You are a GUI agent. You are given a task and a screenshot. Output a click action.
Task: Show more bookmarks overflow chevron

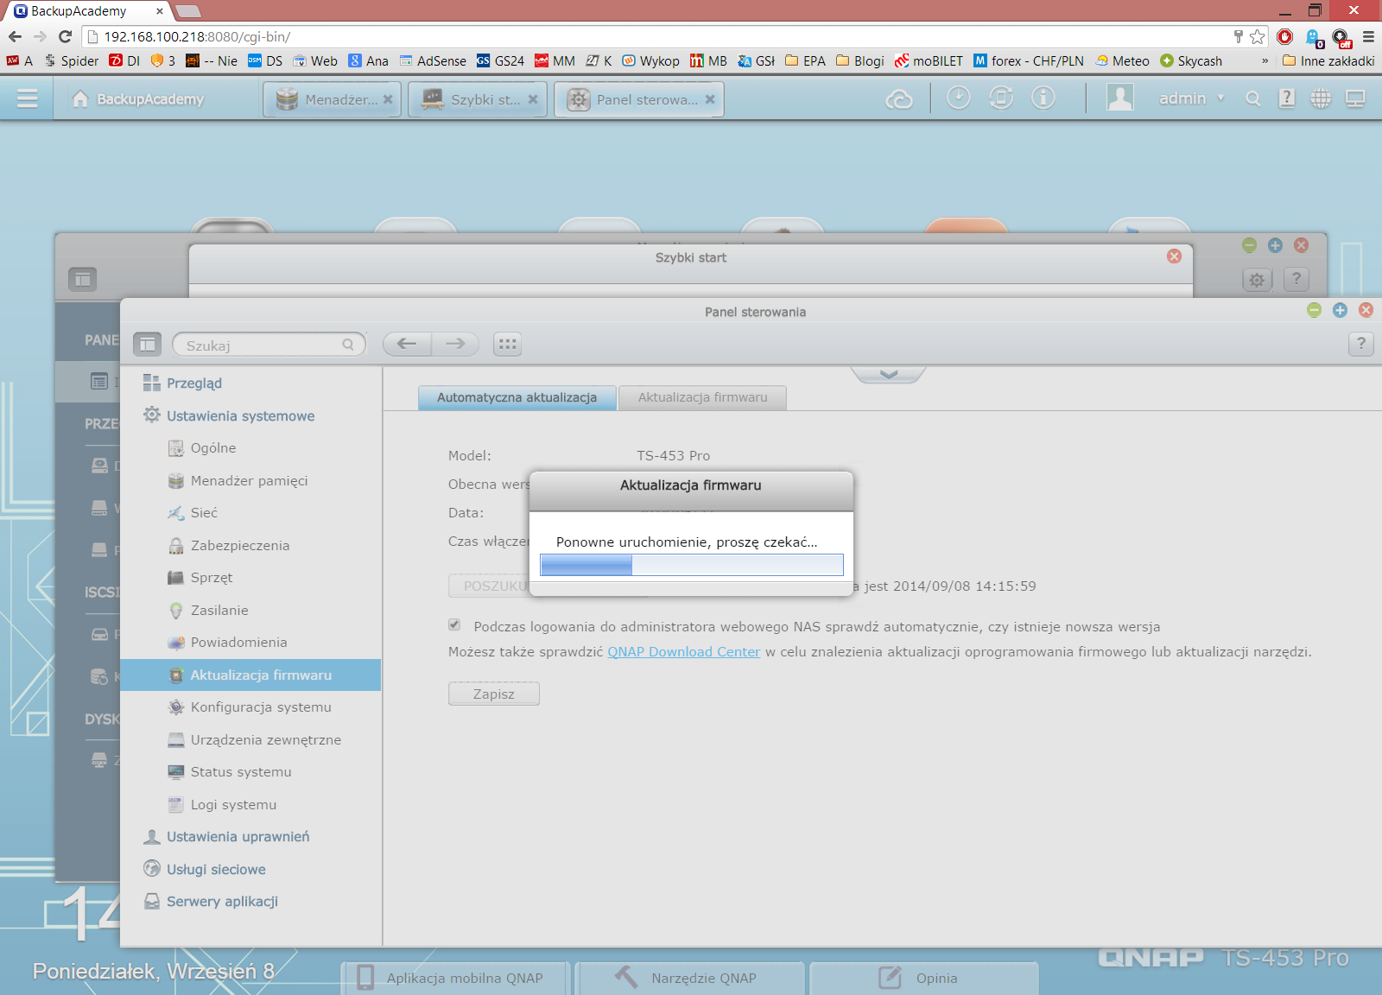tap(1265, 60)
